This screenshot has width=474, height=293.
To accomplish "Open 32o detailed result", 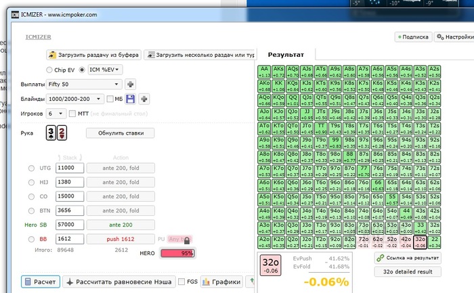I will point(408,271).
